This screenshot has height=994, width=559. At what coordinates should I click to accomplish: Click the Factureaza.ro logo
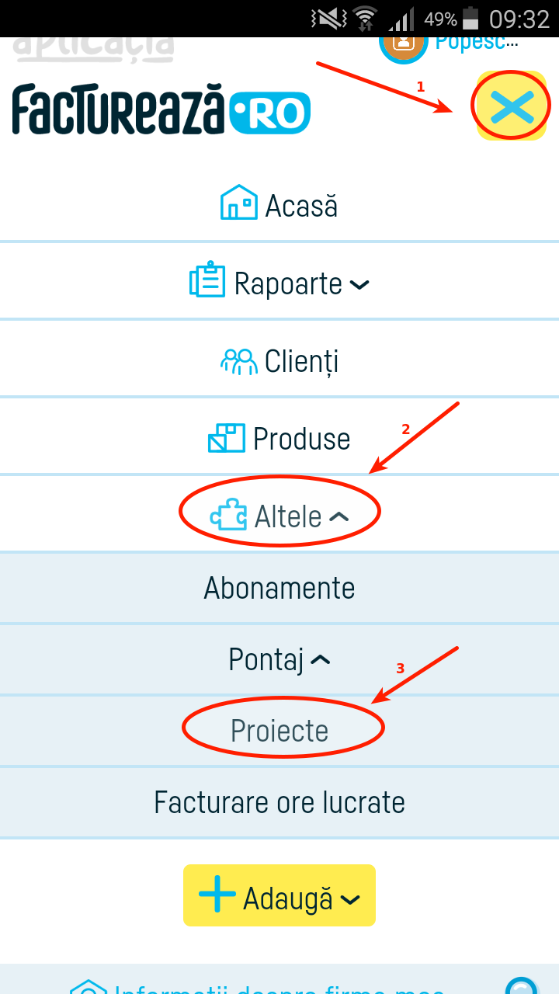161,110
